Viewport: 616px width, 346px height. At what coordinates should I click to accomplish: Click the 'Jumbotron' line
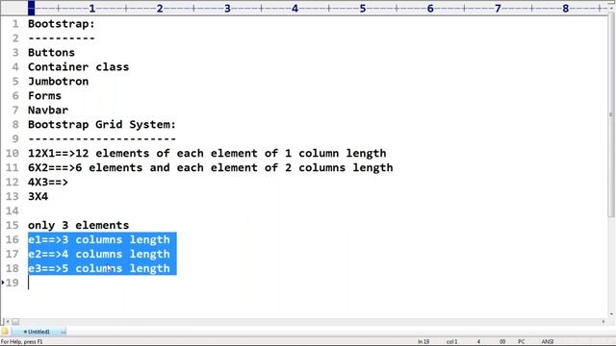[58, 82]
